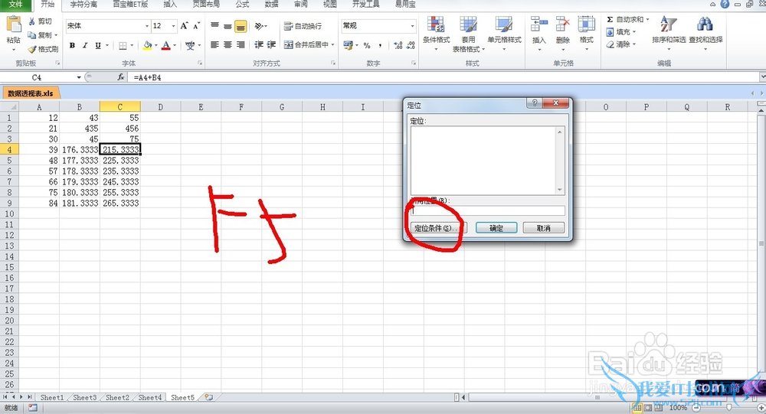
Task: Toggle Wrap Text (自动换行)
Action: coord(303,26)
